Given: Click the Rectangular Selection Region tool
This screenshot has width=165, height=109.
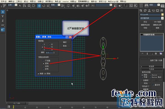Looking at the screenshot, I should click(29, 6).
